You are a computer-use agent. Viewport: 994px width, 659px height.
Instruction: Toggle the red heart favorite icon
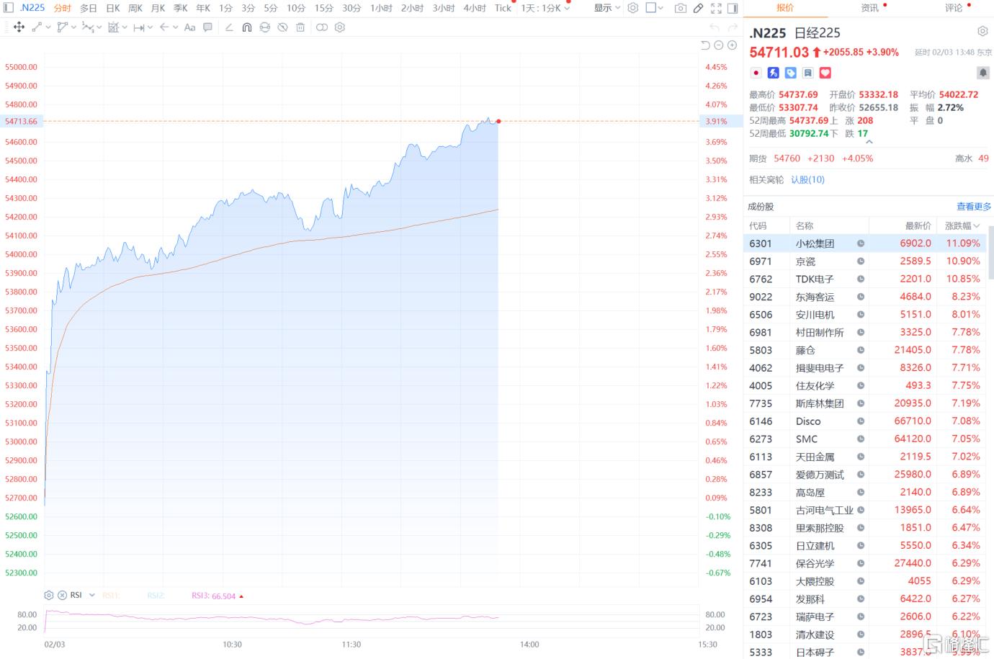pos(825,73)
